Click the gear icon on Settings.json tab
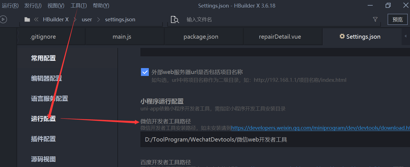 (x=342, y=36)
